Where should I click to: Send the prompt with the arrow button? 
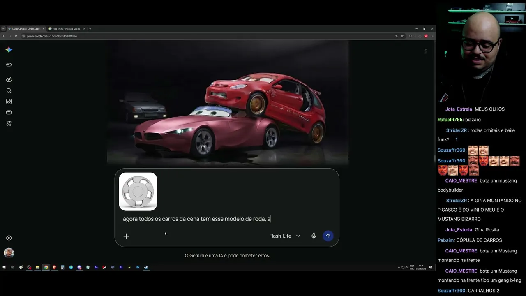tap(328, 236)
